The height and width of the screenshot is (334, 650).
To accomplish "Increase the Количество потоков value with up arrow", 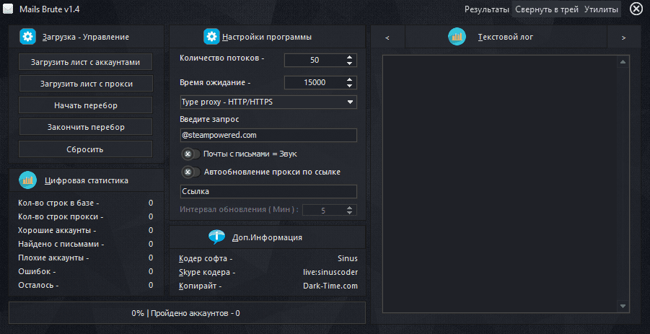I will click(x=349, y=57).
